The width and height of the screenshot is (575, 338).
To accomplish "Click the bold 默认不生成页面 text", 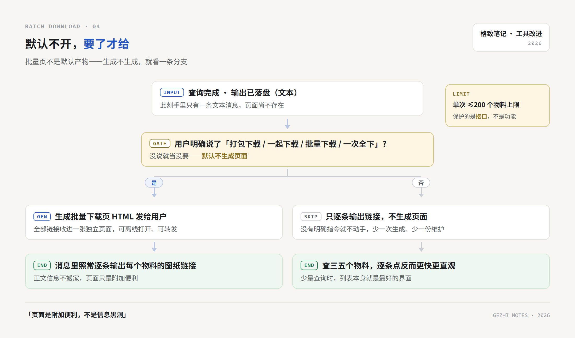I will 225,156.
